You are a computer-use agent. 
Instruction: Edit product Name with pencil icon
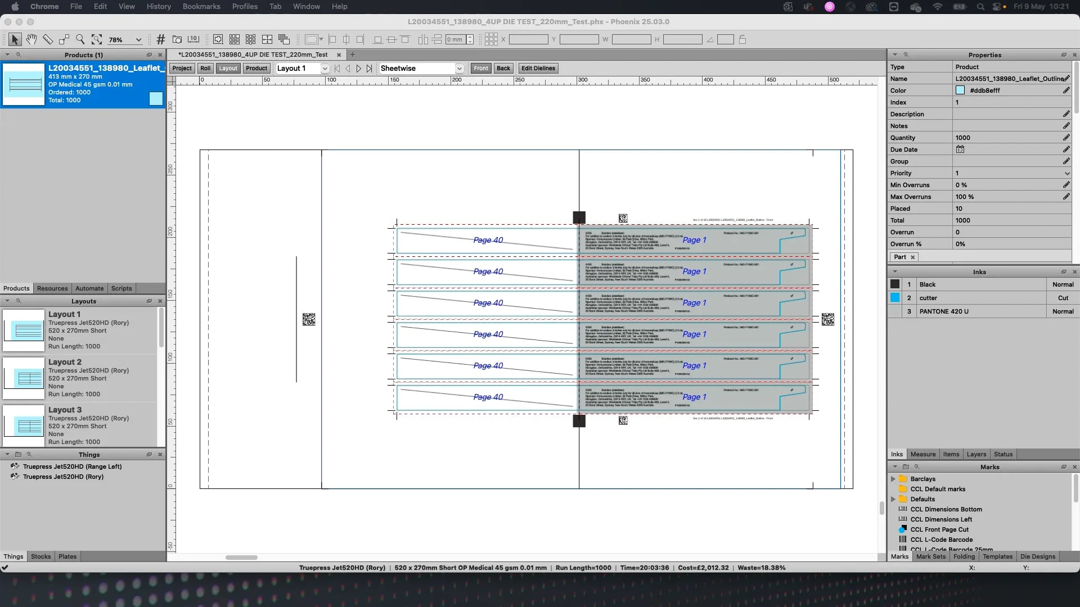click(1066, 79)
